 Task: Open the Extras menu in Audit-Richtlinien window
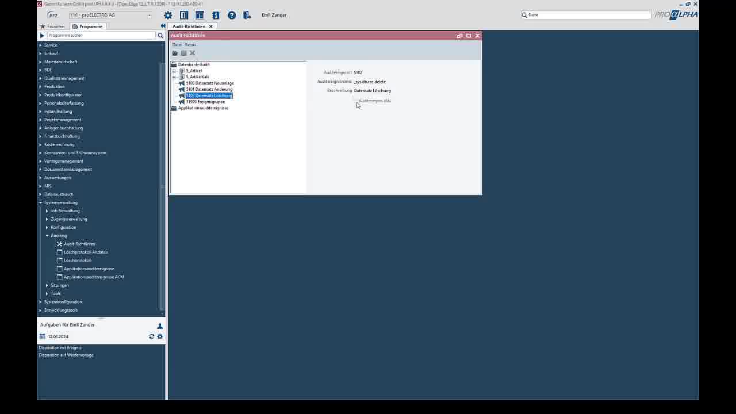(190, 45)
